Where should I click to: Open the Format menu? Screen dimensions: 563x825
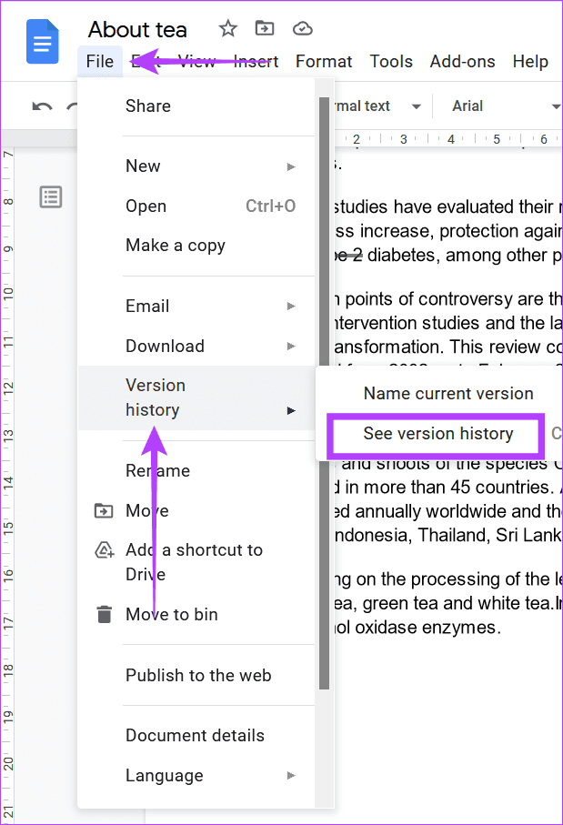pyautogui.click(x=324, y=62)
